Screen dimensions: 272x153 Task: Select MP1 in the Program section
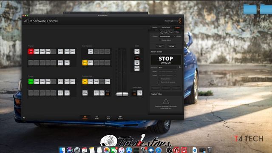pos(67,63)
